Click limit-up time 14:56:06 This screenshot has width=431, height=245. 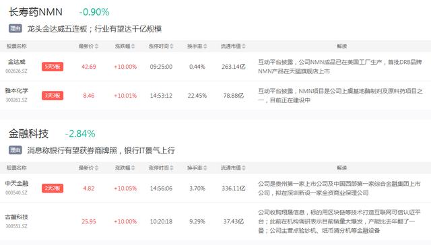click(x=161, y=188)
